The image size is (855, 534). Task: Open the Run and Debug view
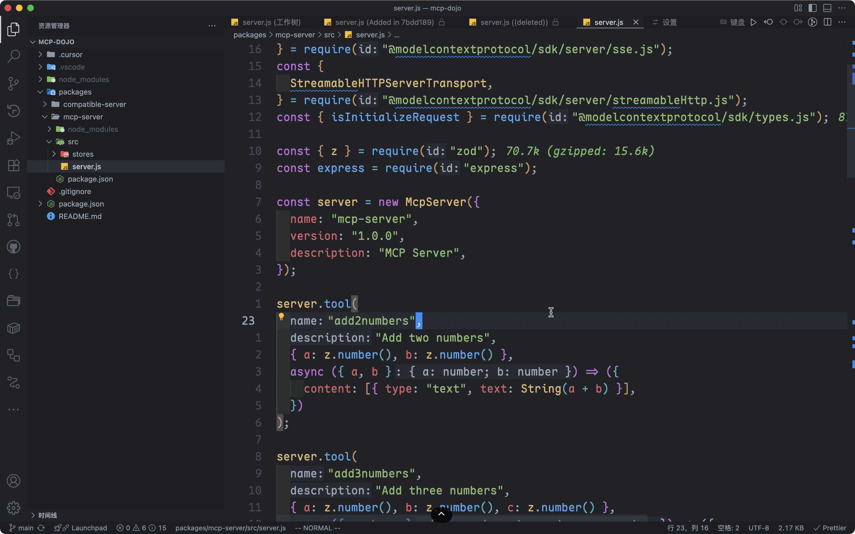(x=13, y=138)
